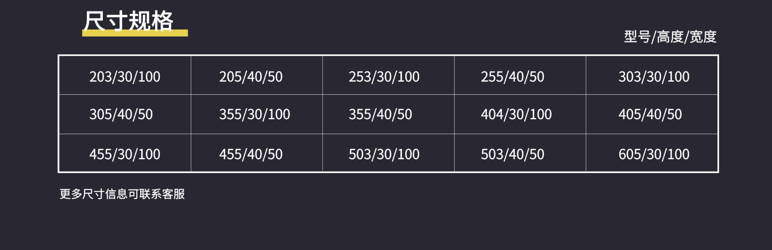Click the 尺寸规格 title heading
The height and width of the screenshot is (250, 772).
pos(129,20)
